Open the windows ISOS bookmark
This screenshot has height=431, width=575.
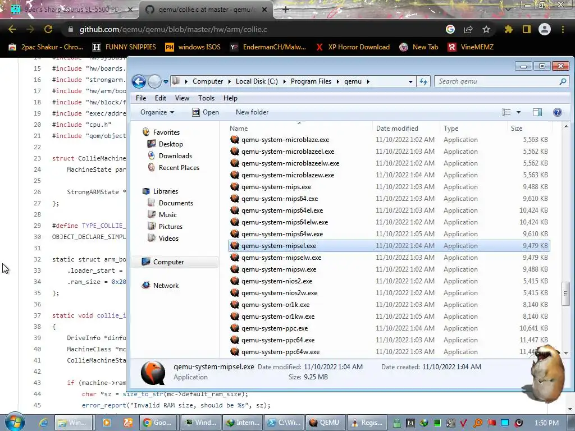point(193,47)
